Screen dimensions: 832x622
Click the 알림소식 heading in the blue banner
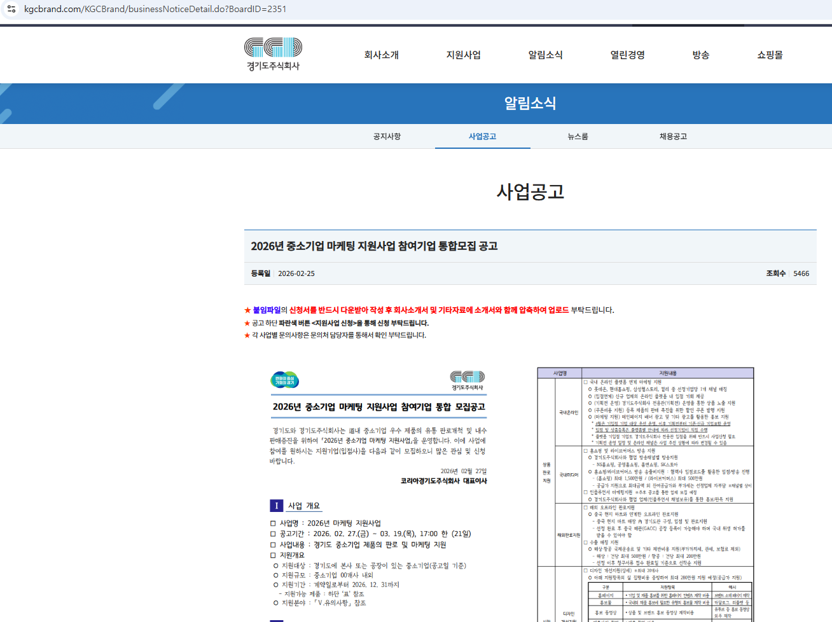click(x=530, y=103)
